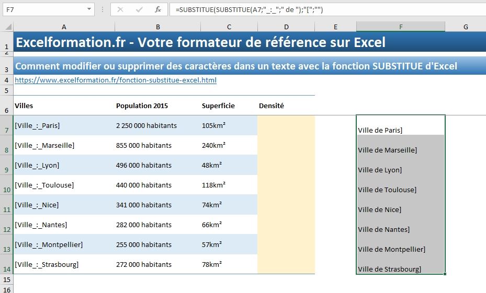Open the excelformation.fr fonction-substitue link

point(115,80)
